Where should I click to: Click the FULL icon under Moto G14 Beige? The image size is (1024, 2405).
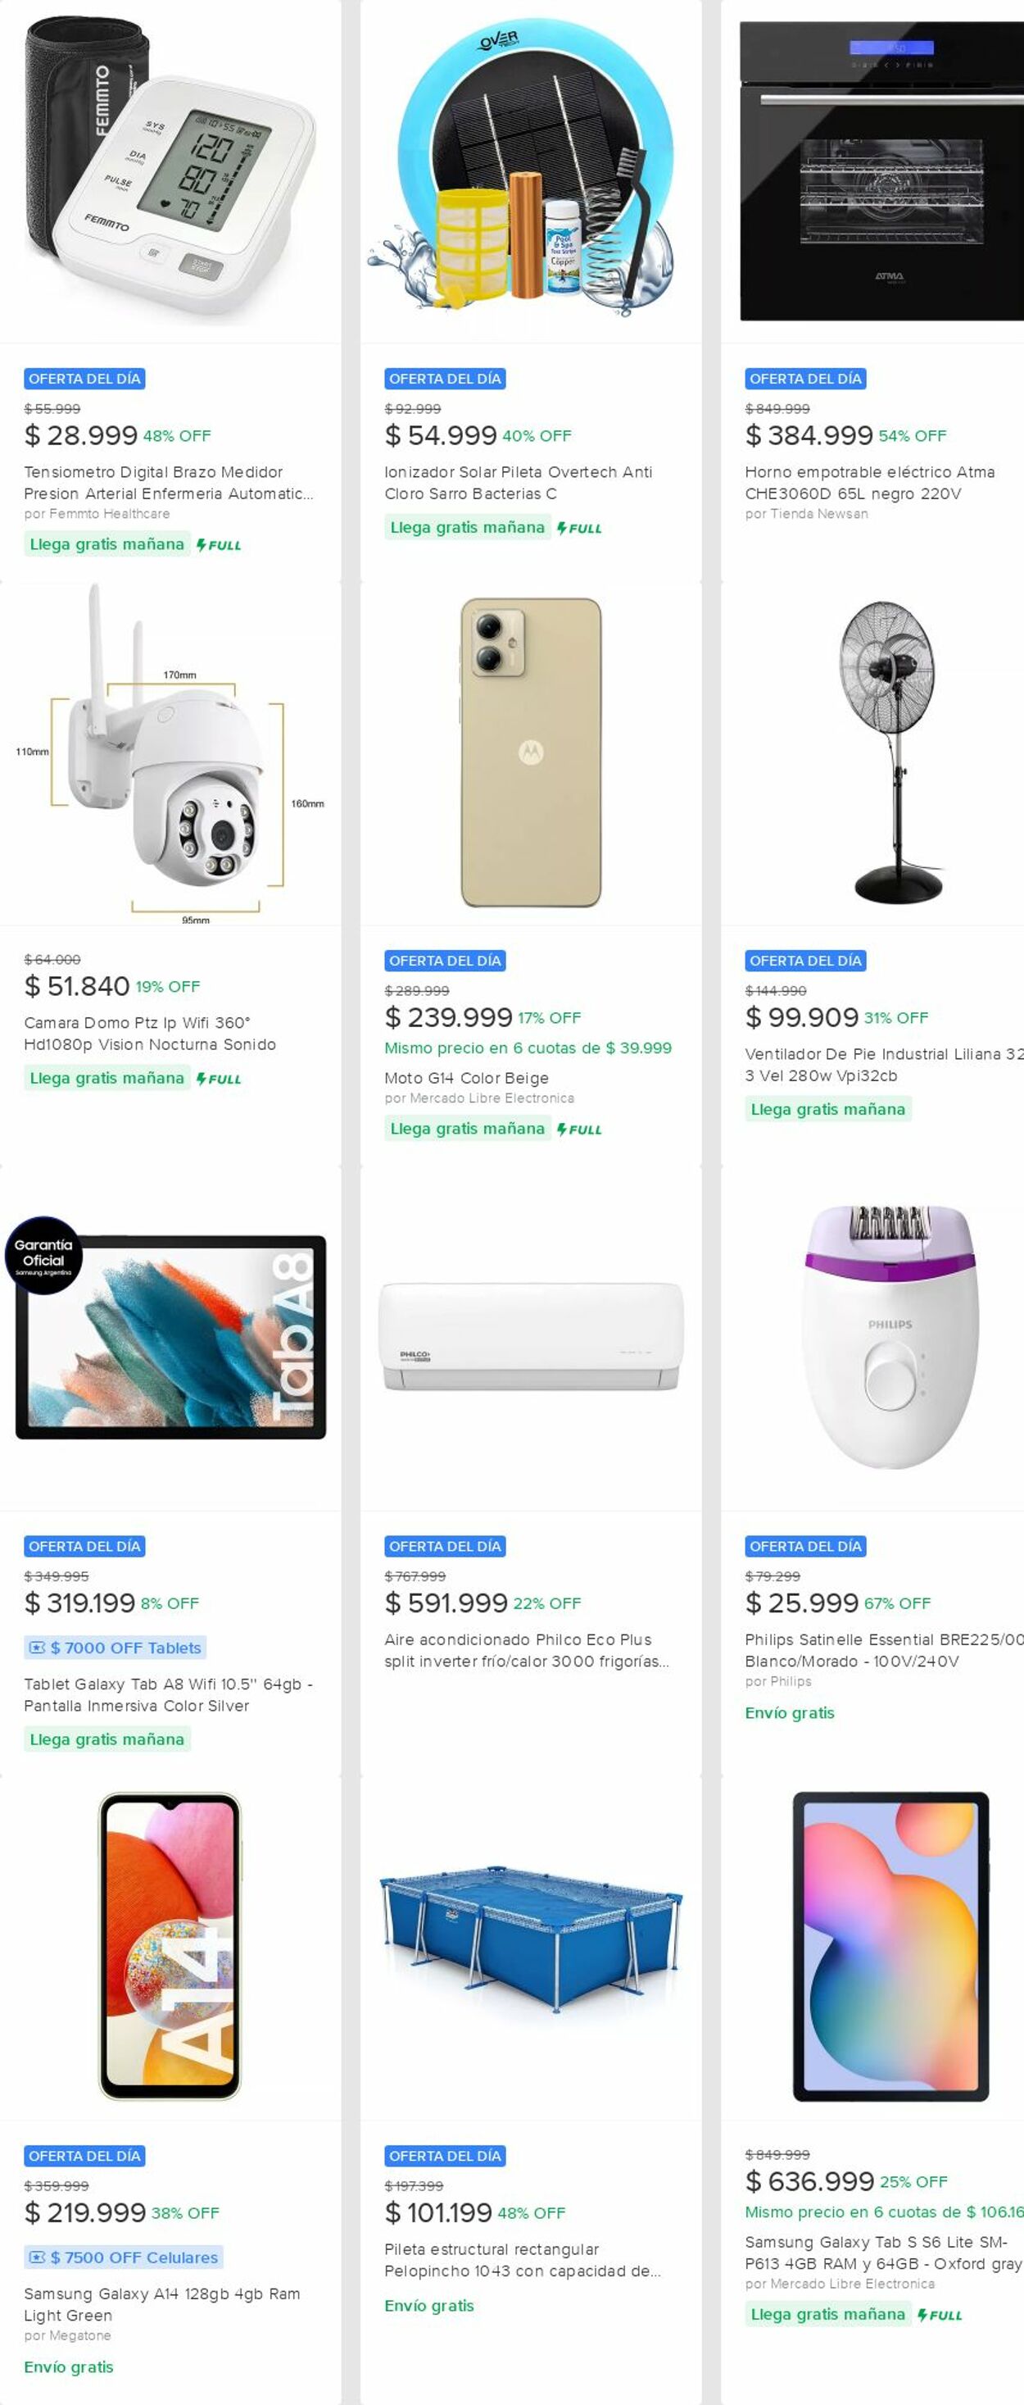coord(578,1130)
